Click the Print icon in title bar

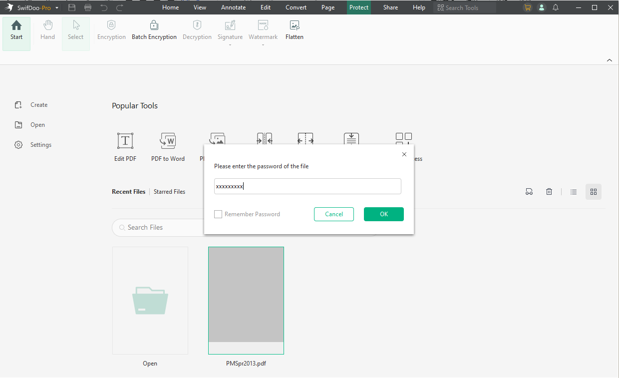(x=88, y=7)
